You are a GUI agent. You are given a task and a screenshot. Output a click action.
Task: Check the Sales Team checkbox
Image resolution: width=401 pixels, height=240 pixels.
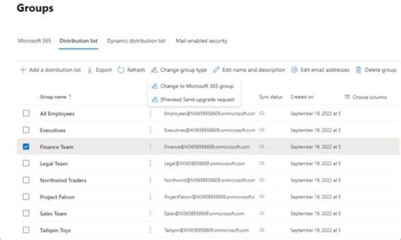(x=26, y=213)
